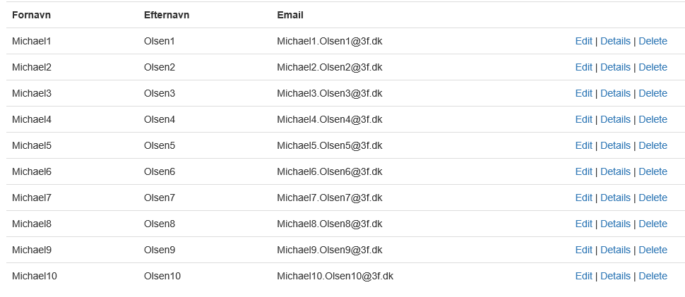Delete the Michael10 entry
The width and height of the screenshot is (685, 297).
(653, 276)
